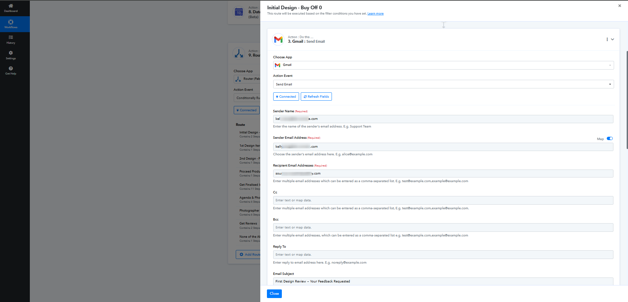
Task: Toggle the Map switch for sender email
Action: click(609, 139)
